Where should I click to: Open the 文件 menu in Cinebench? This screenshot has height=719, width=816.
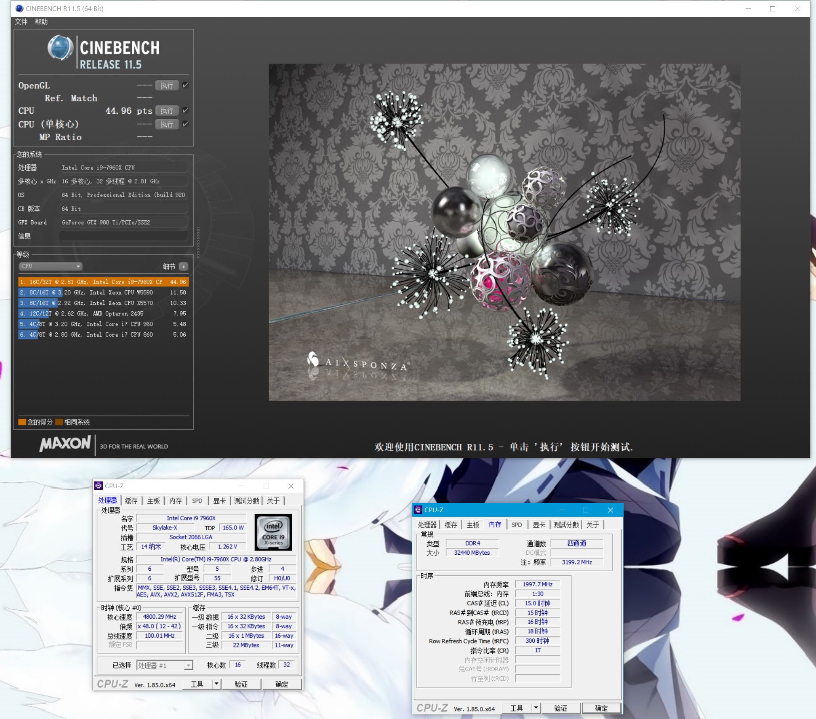[21, 22]
